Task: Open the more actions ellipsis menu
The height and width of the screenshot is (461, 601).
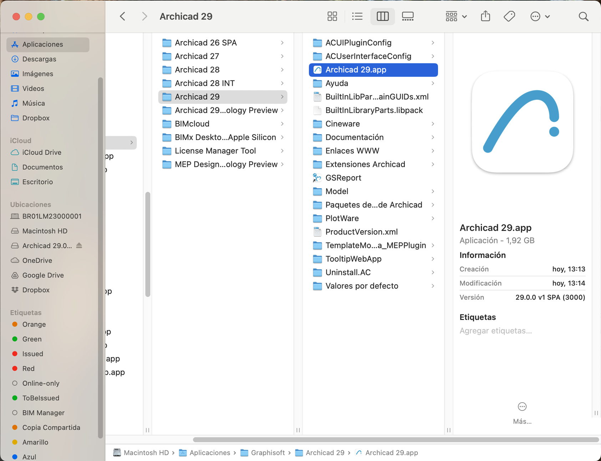Action: (540, 16)
